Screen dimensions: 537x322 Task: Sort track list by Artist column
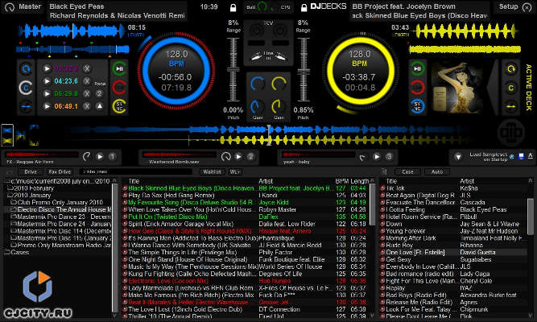[x=266, y=181]
